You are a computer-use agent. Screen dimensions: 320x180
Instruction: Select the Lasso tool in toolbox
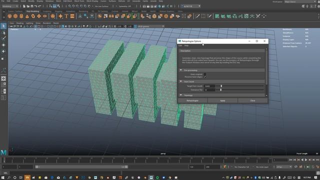pyautogui.click(x=3, y=32)
